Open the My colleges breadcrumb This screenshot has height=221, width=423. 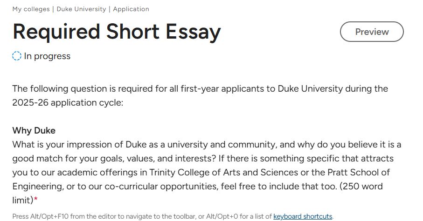click(31, 9)
